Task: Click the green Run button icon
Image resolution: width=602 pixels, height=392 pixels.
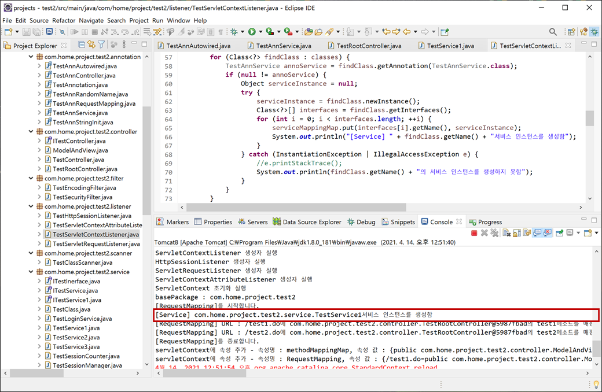Action: [x=252, y=32]
